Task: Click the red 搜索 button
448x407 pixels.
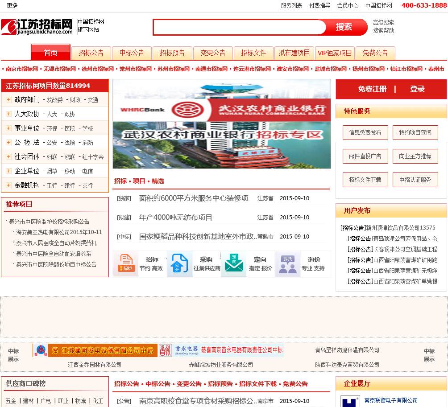Action: (x=344, y=27)
